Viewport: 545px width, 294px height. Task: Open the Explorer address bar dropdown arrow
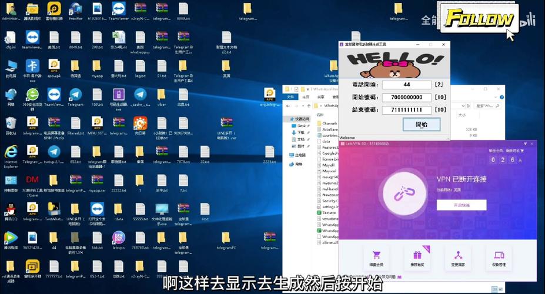pos(463,106)
